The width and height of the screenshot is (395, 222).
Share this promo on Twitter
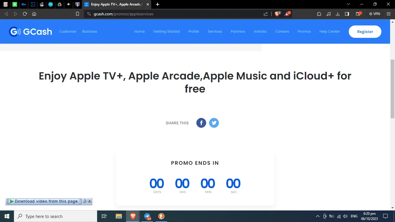coord(214,123)
